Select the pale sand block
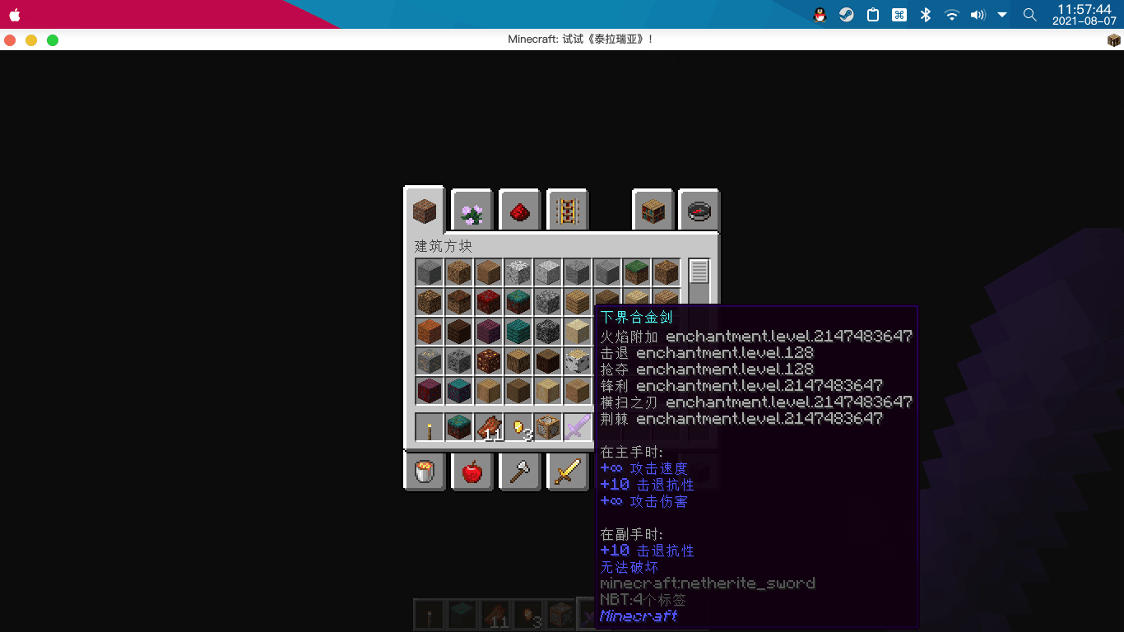Image resolution: width=1124 pixels, height=632 pixels. pyautogui.click(x=578, y=332)
